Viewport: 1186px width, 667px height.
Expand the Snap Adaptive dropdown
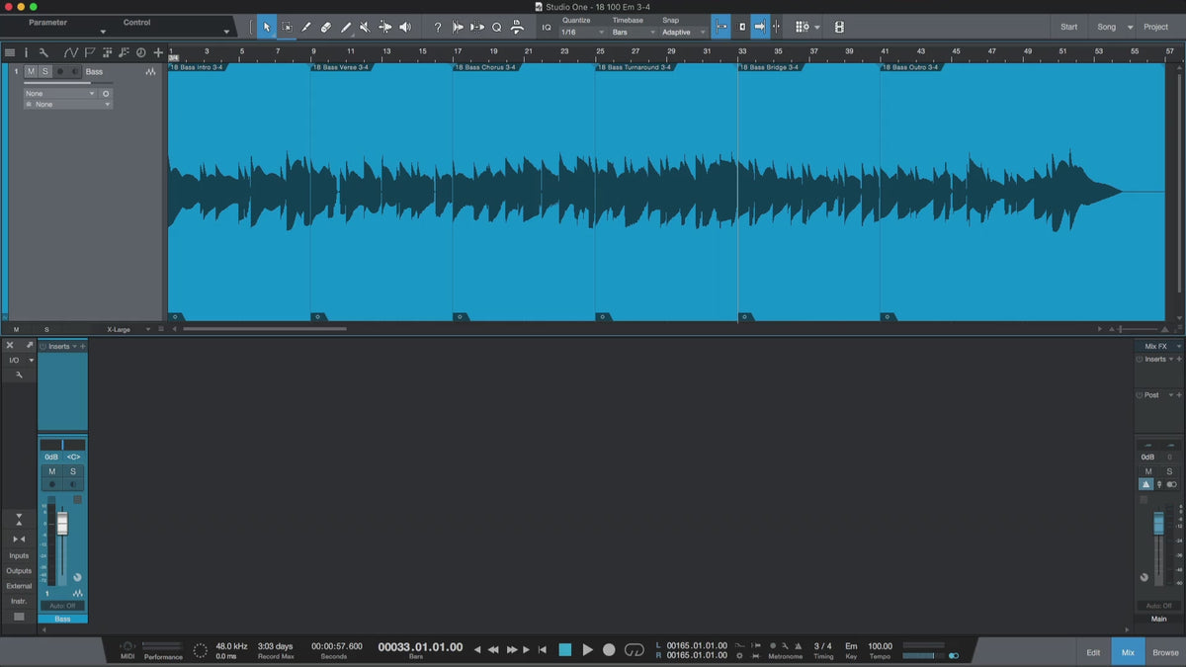click(684, 33)
